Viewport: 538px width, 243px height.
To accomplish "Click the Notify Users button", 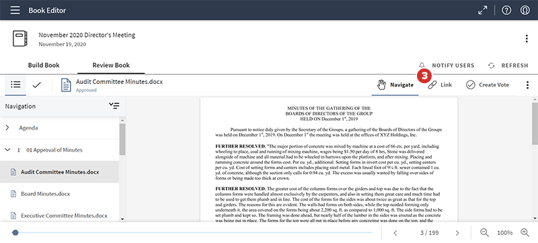I will (447, 65).
